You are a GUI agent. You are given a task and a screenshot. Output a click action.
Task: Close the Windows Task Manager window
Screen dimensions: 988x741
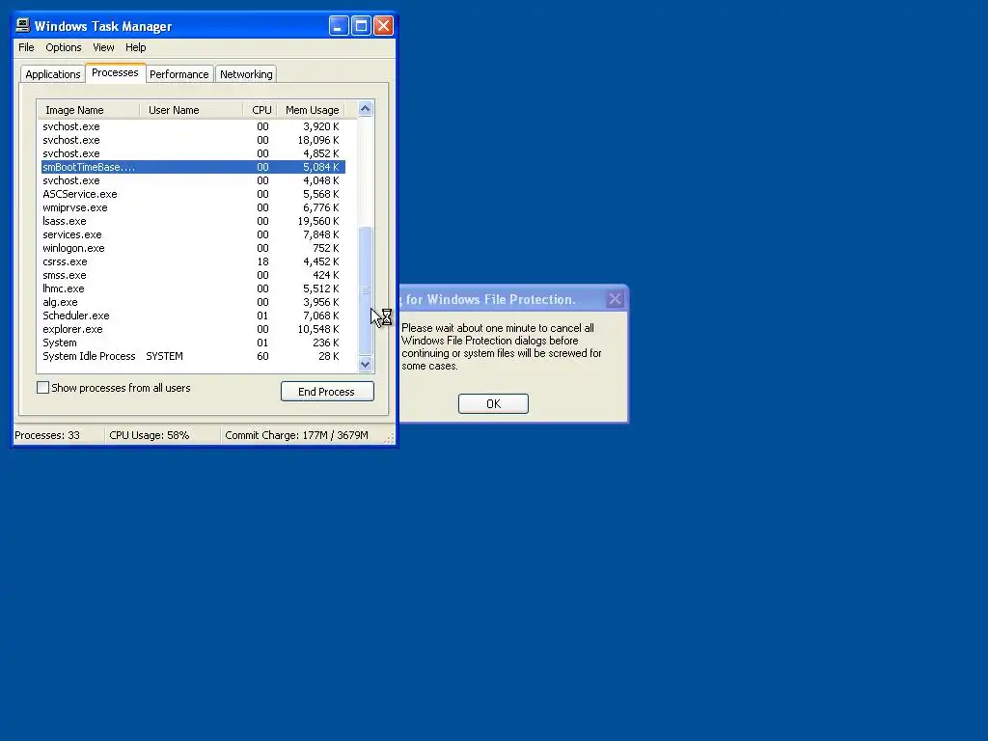383,26
